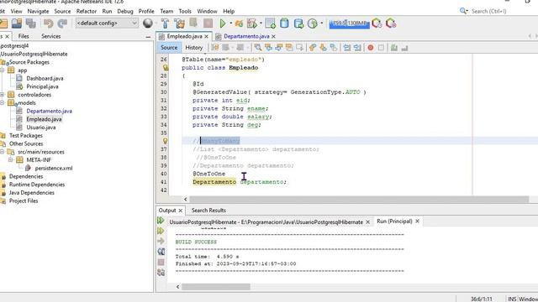Image resolution: width=538 pixels, height=302 pixels.
Task: Switch editor to History view
Action: 194,48
